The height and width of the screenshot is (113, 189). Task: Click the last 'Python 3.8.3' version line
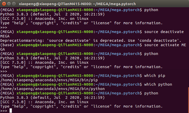(52, 98)
